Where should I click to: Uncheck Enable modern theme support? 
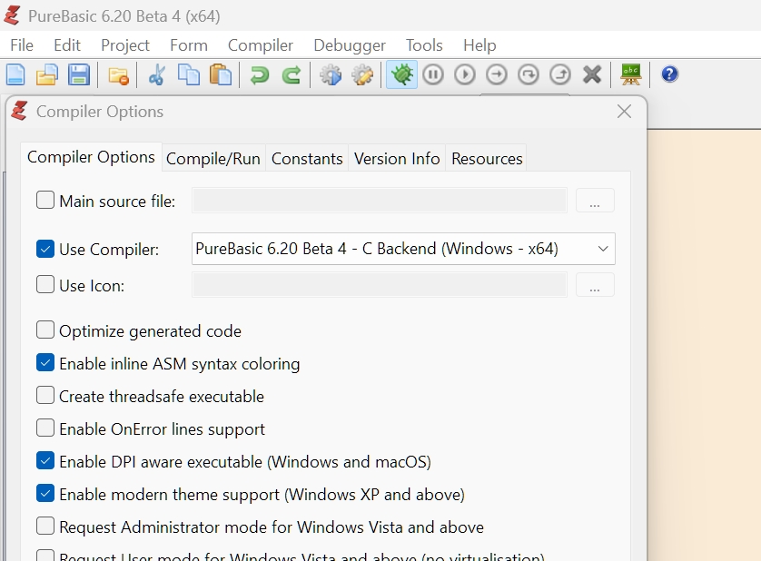point(45,494)
